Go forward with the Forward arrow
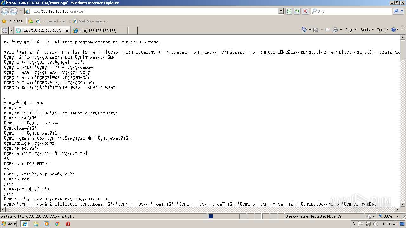 tap(14, 11)
